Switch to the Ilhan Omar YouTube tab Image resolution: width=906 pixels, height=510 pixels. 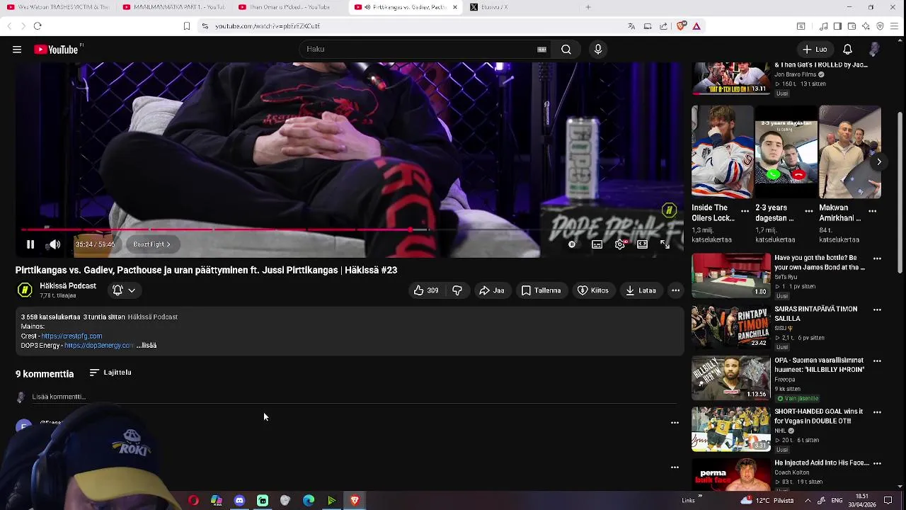pos(289,7)
